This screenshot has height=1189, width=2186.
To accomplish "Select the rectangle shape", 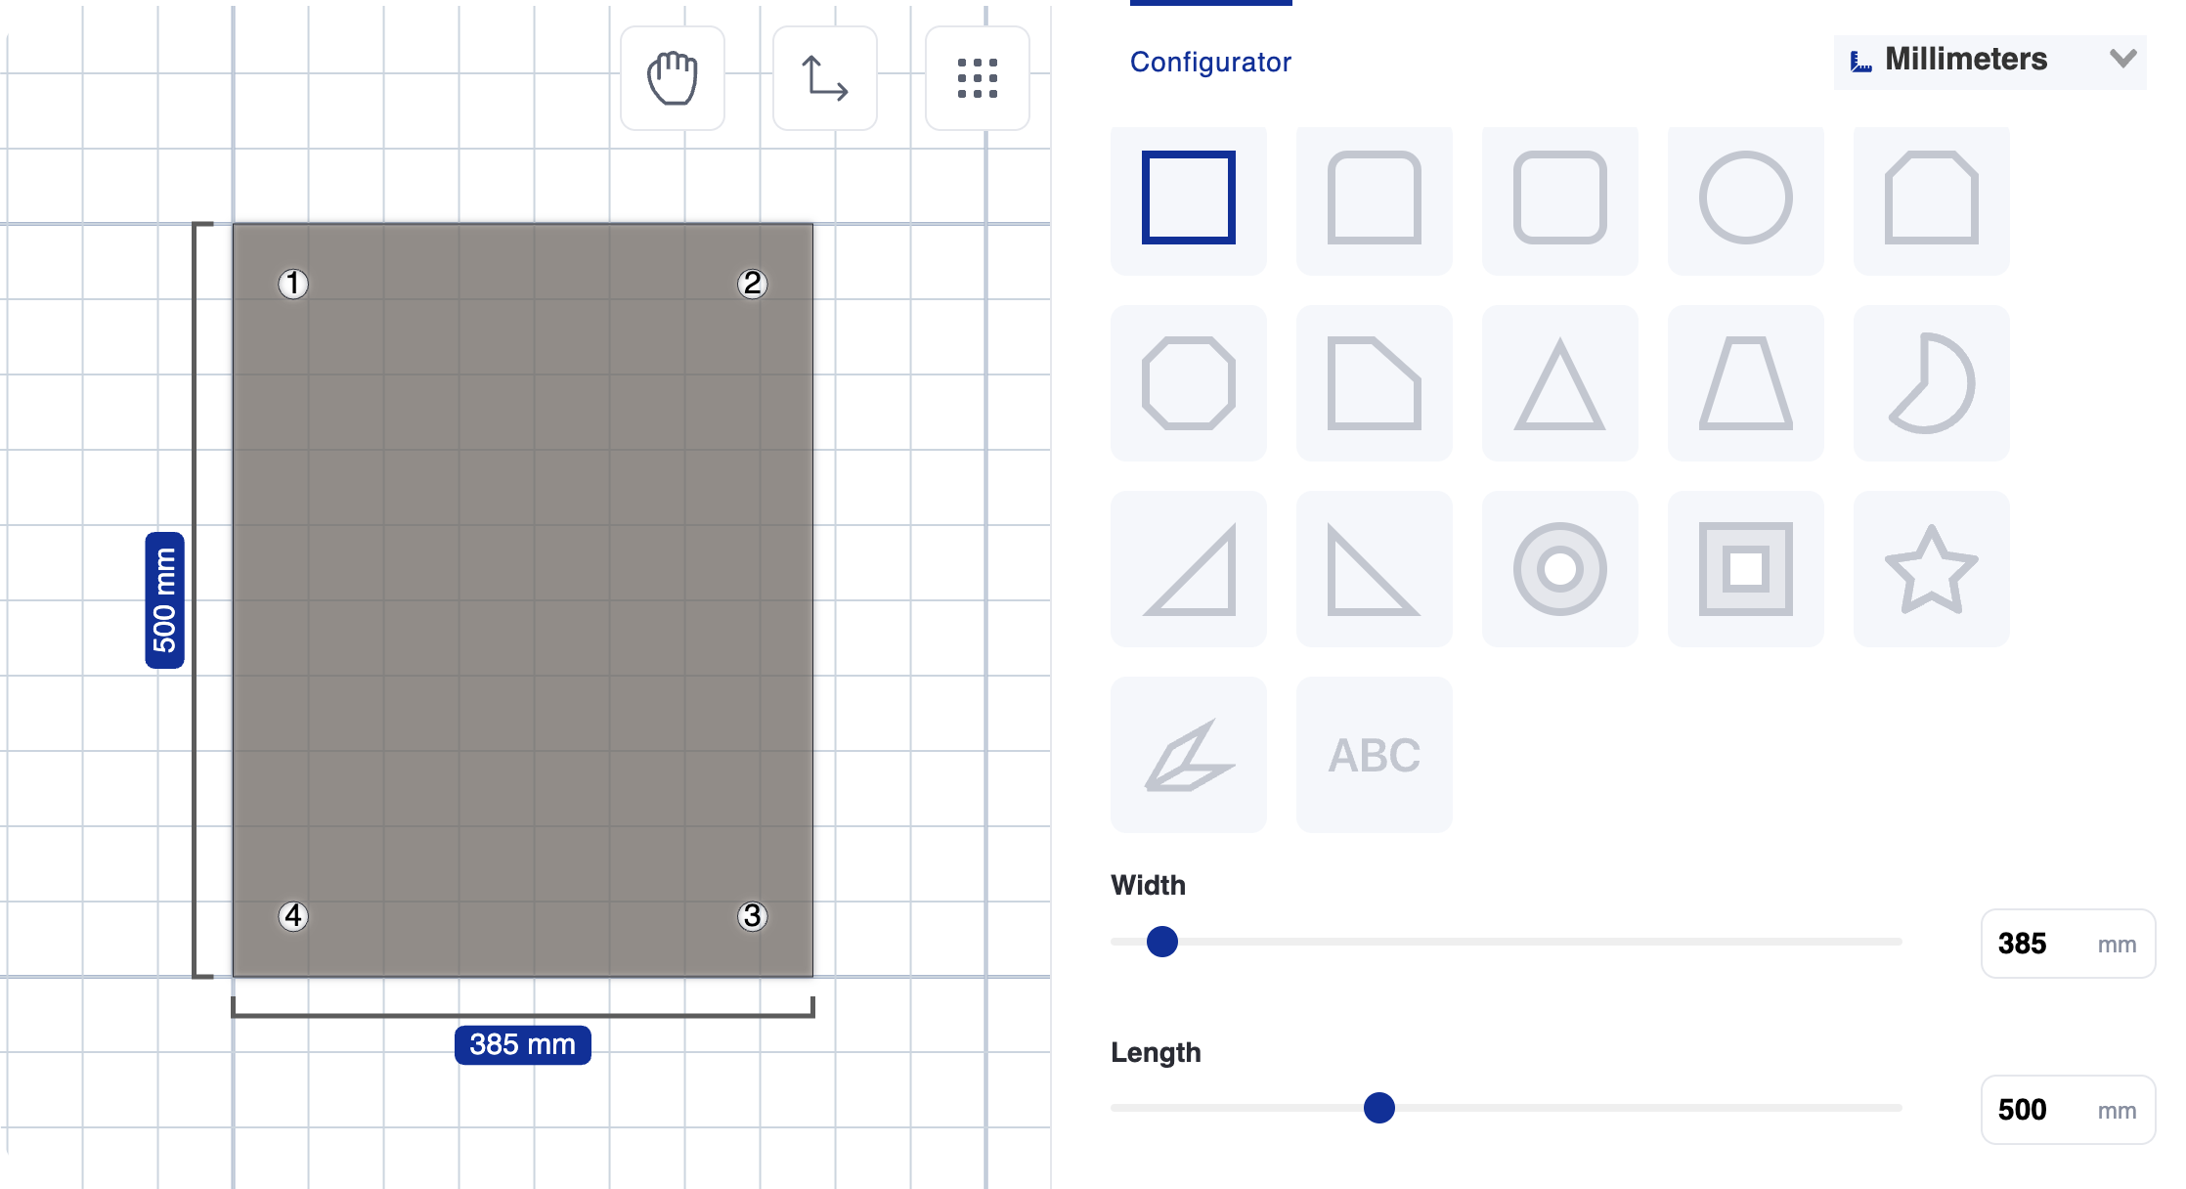I will pyautogui.click(x=1189, y=198).
